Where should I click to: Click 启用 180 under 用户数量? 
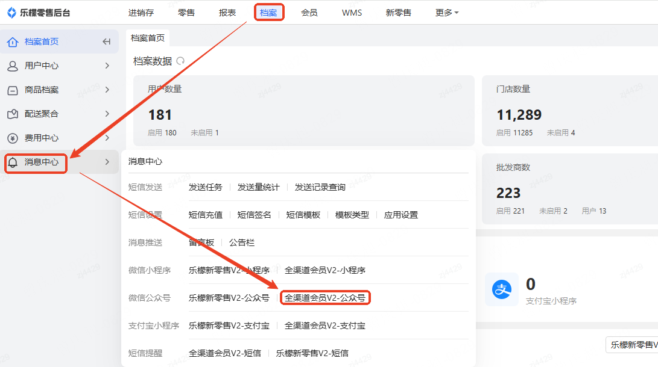point(162,132)
